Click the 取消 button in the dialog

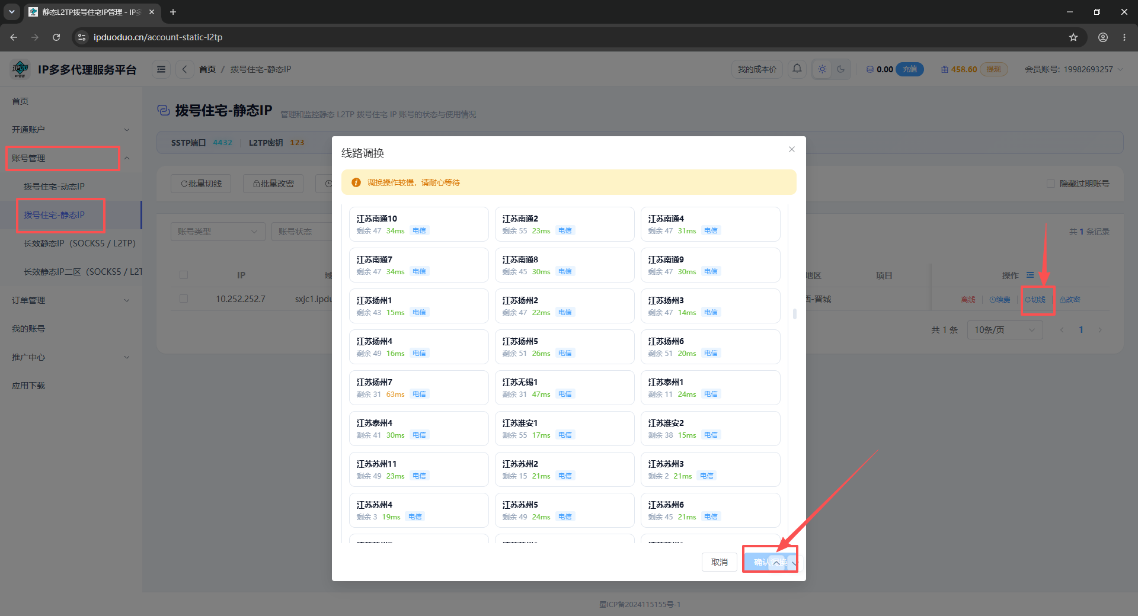719,562
